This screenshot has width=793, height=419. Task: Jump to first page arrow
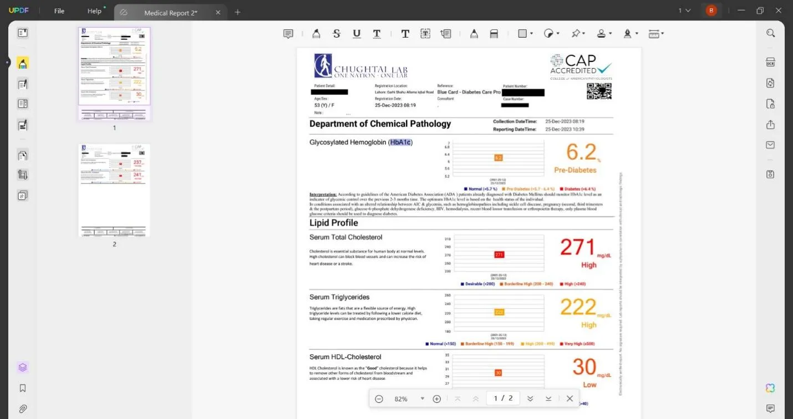457,398
